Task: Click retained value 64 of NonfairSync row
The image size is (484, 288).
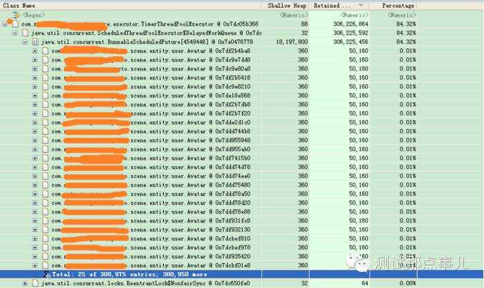Action: (365, 283)
